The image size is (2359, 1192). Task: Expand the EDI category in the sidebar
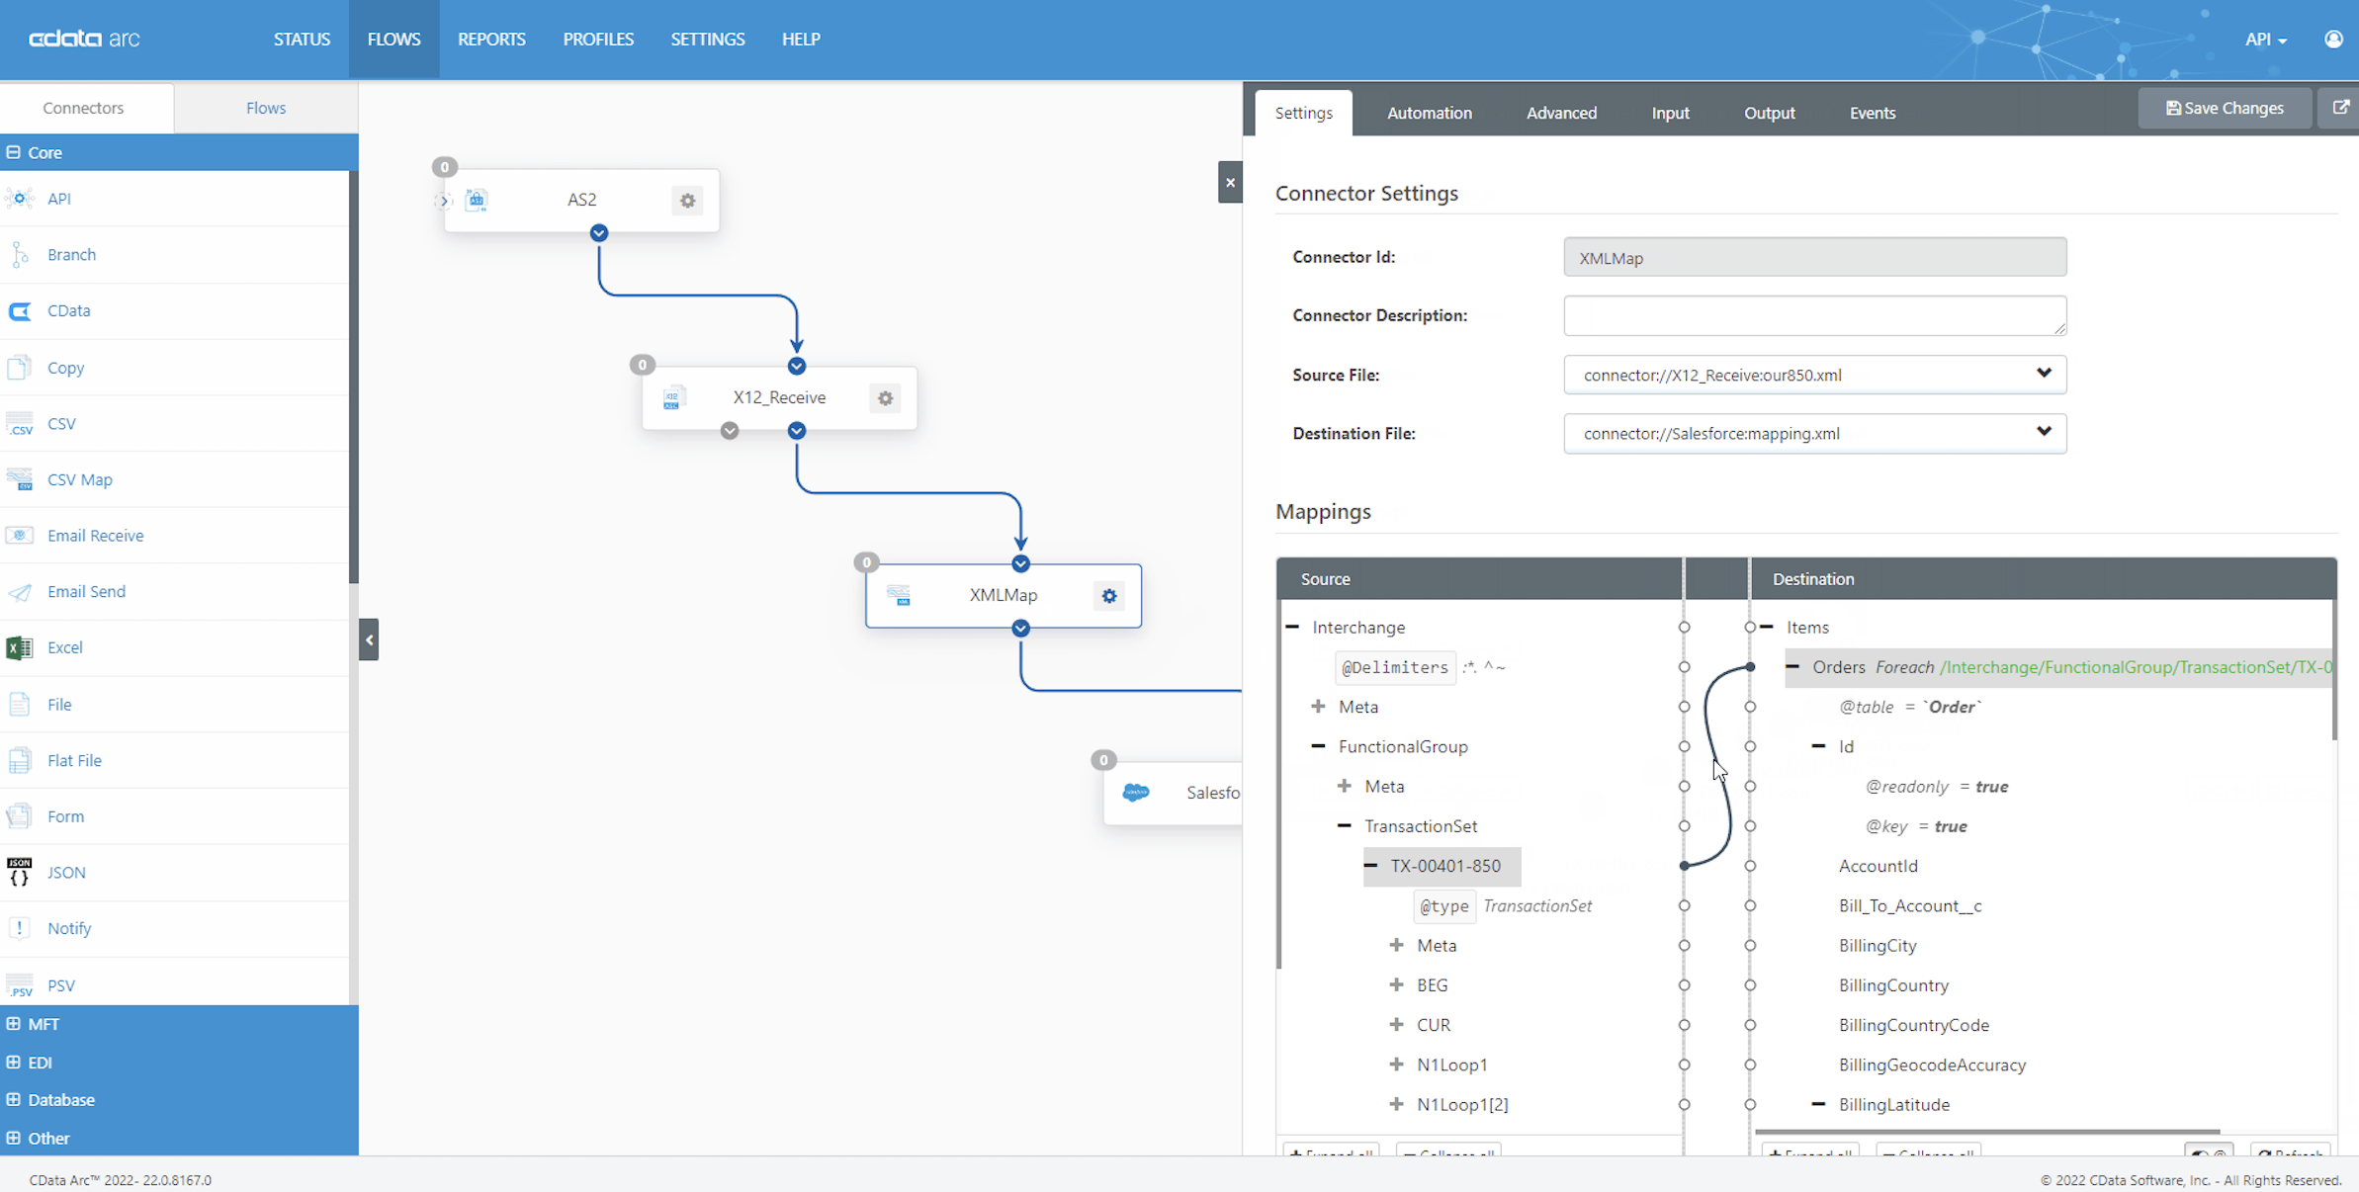click(42, 1063)
